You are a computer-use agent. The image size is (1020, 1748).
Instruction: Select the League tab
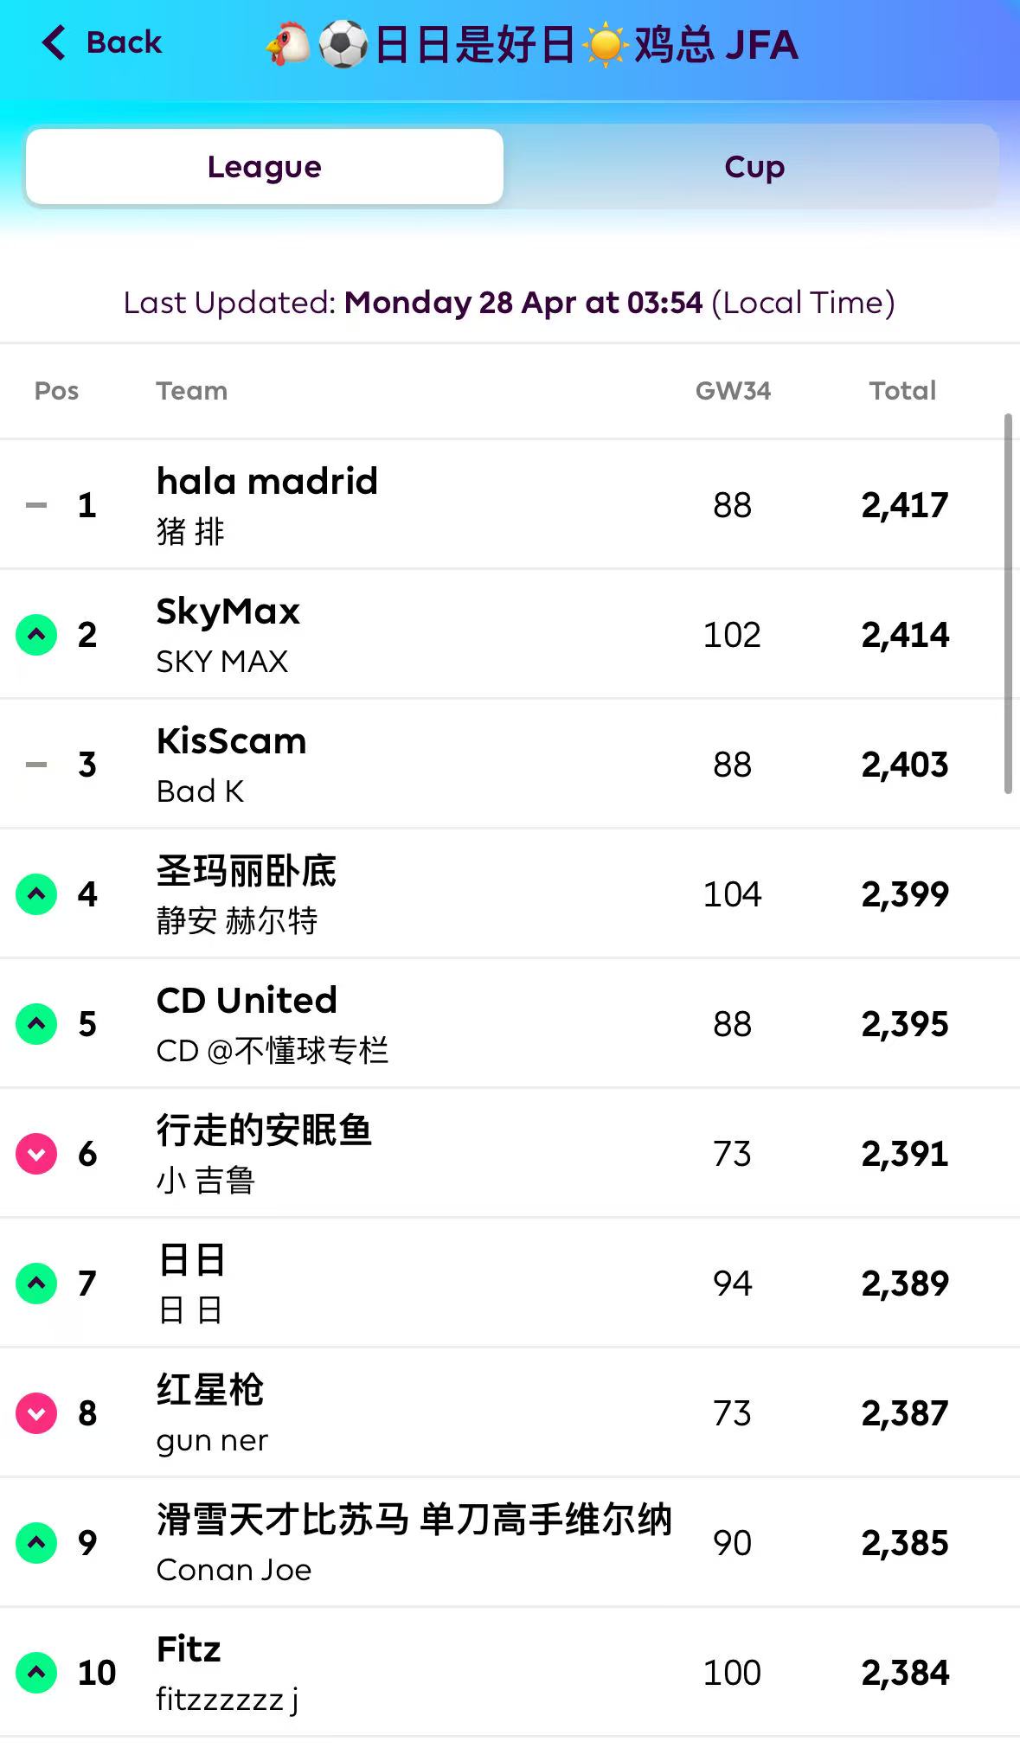(x=265, y=167)
